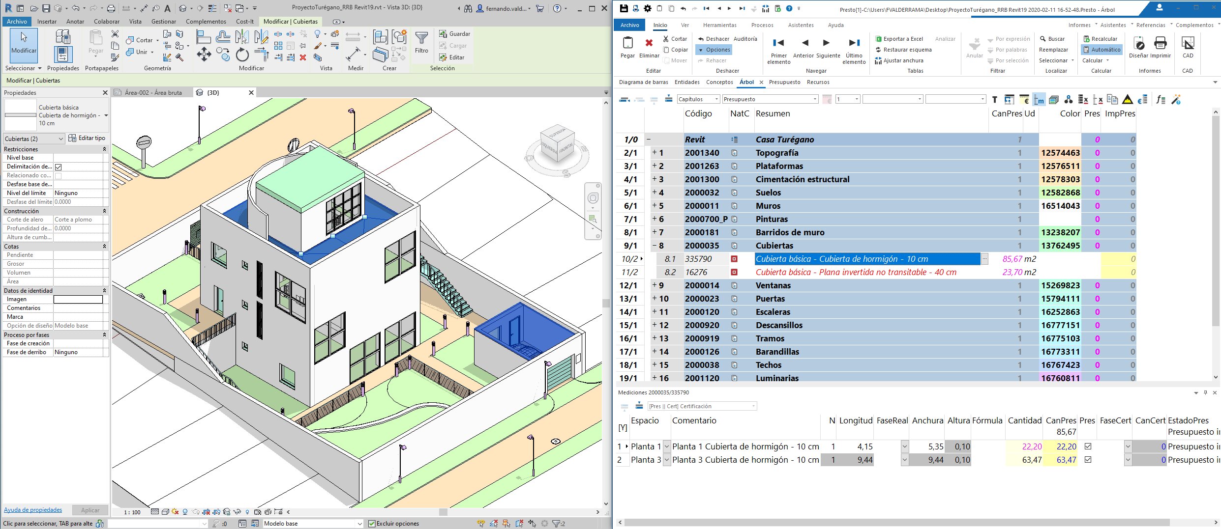Screen dimensions: 1221x529
Task: Click Restaurar esquema in Presto ribbon
Action: click(x=903, y=50)
